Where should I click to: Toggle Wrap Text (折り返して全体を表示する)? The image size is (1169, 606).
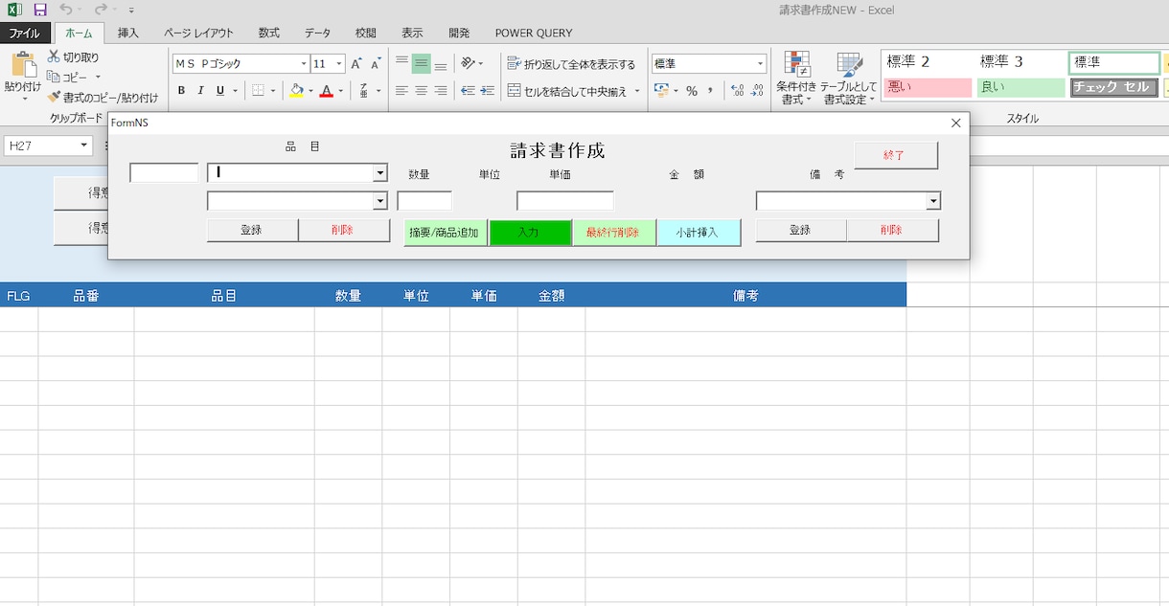pos(571,64)
